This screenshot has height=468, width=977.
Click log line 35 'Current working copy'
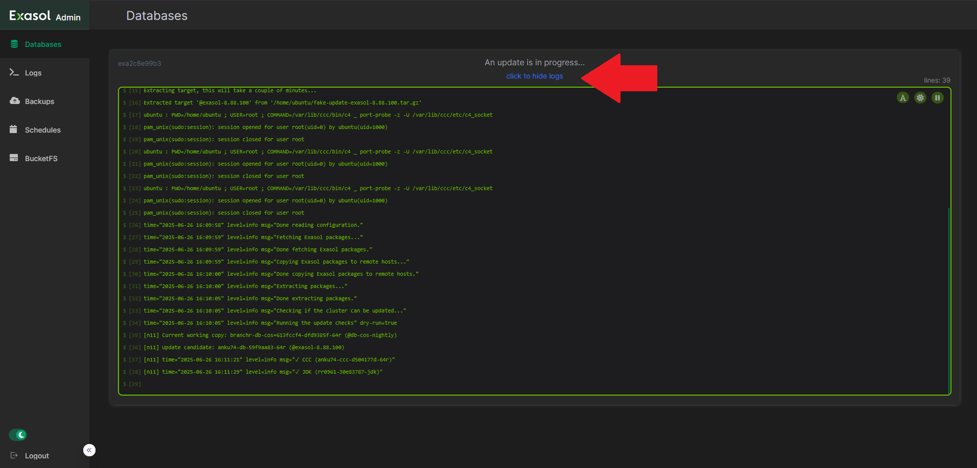click(x=260, y=335)
